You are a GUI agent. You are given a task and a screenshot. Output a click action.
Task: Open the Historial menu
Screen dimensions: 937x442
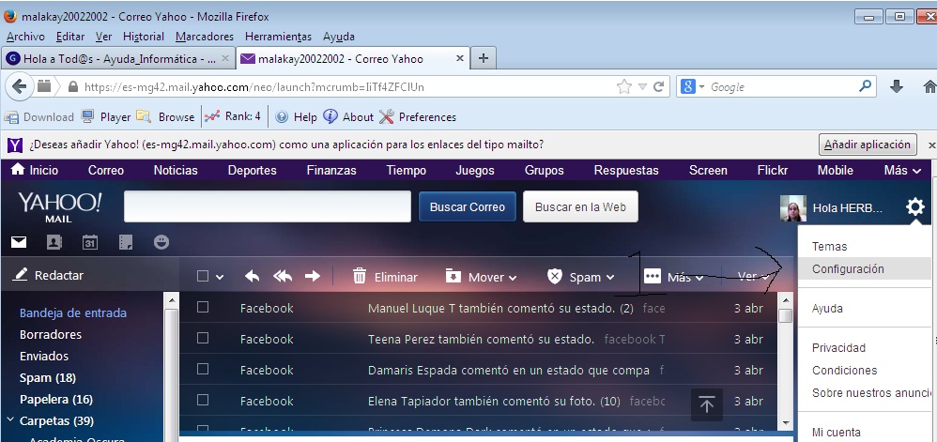coord(144,37)
